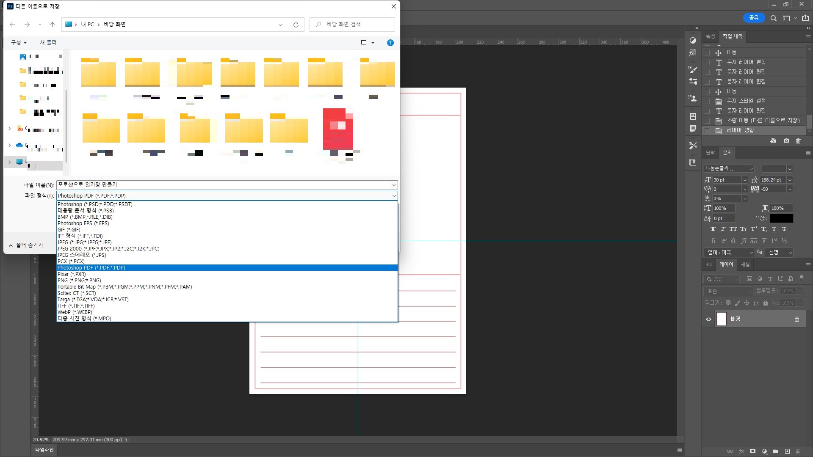The height and width of the screenshot is (457, 813).
Task: Open the Styles fx panel icon
Action: [x=693, y=53]
